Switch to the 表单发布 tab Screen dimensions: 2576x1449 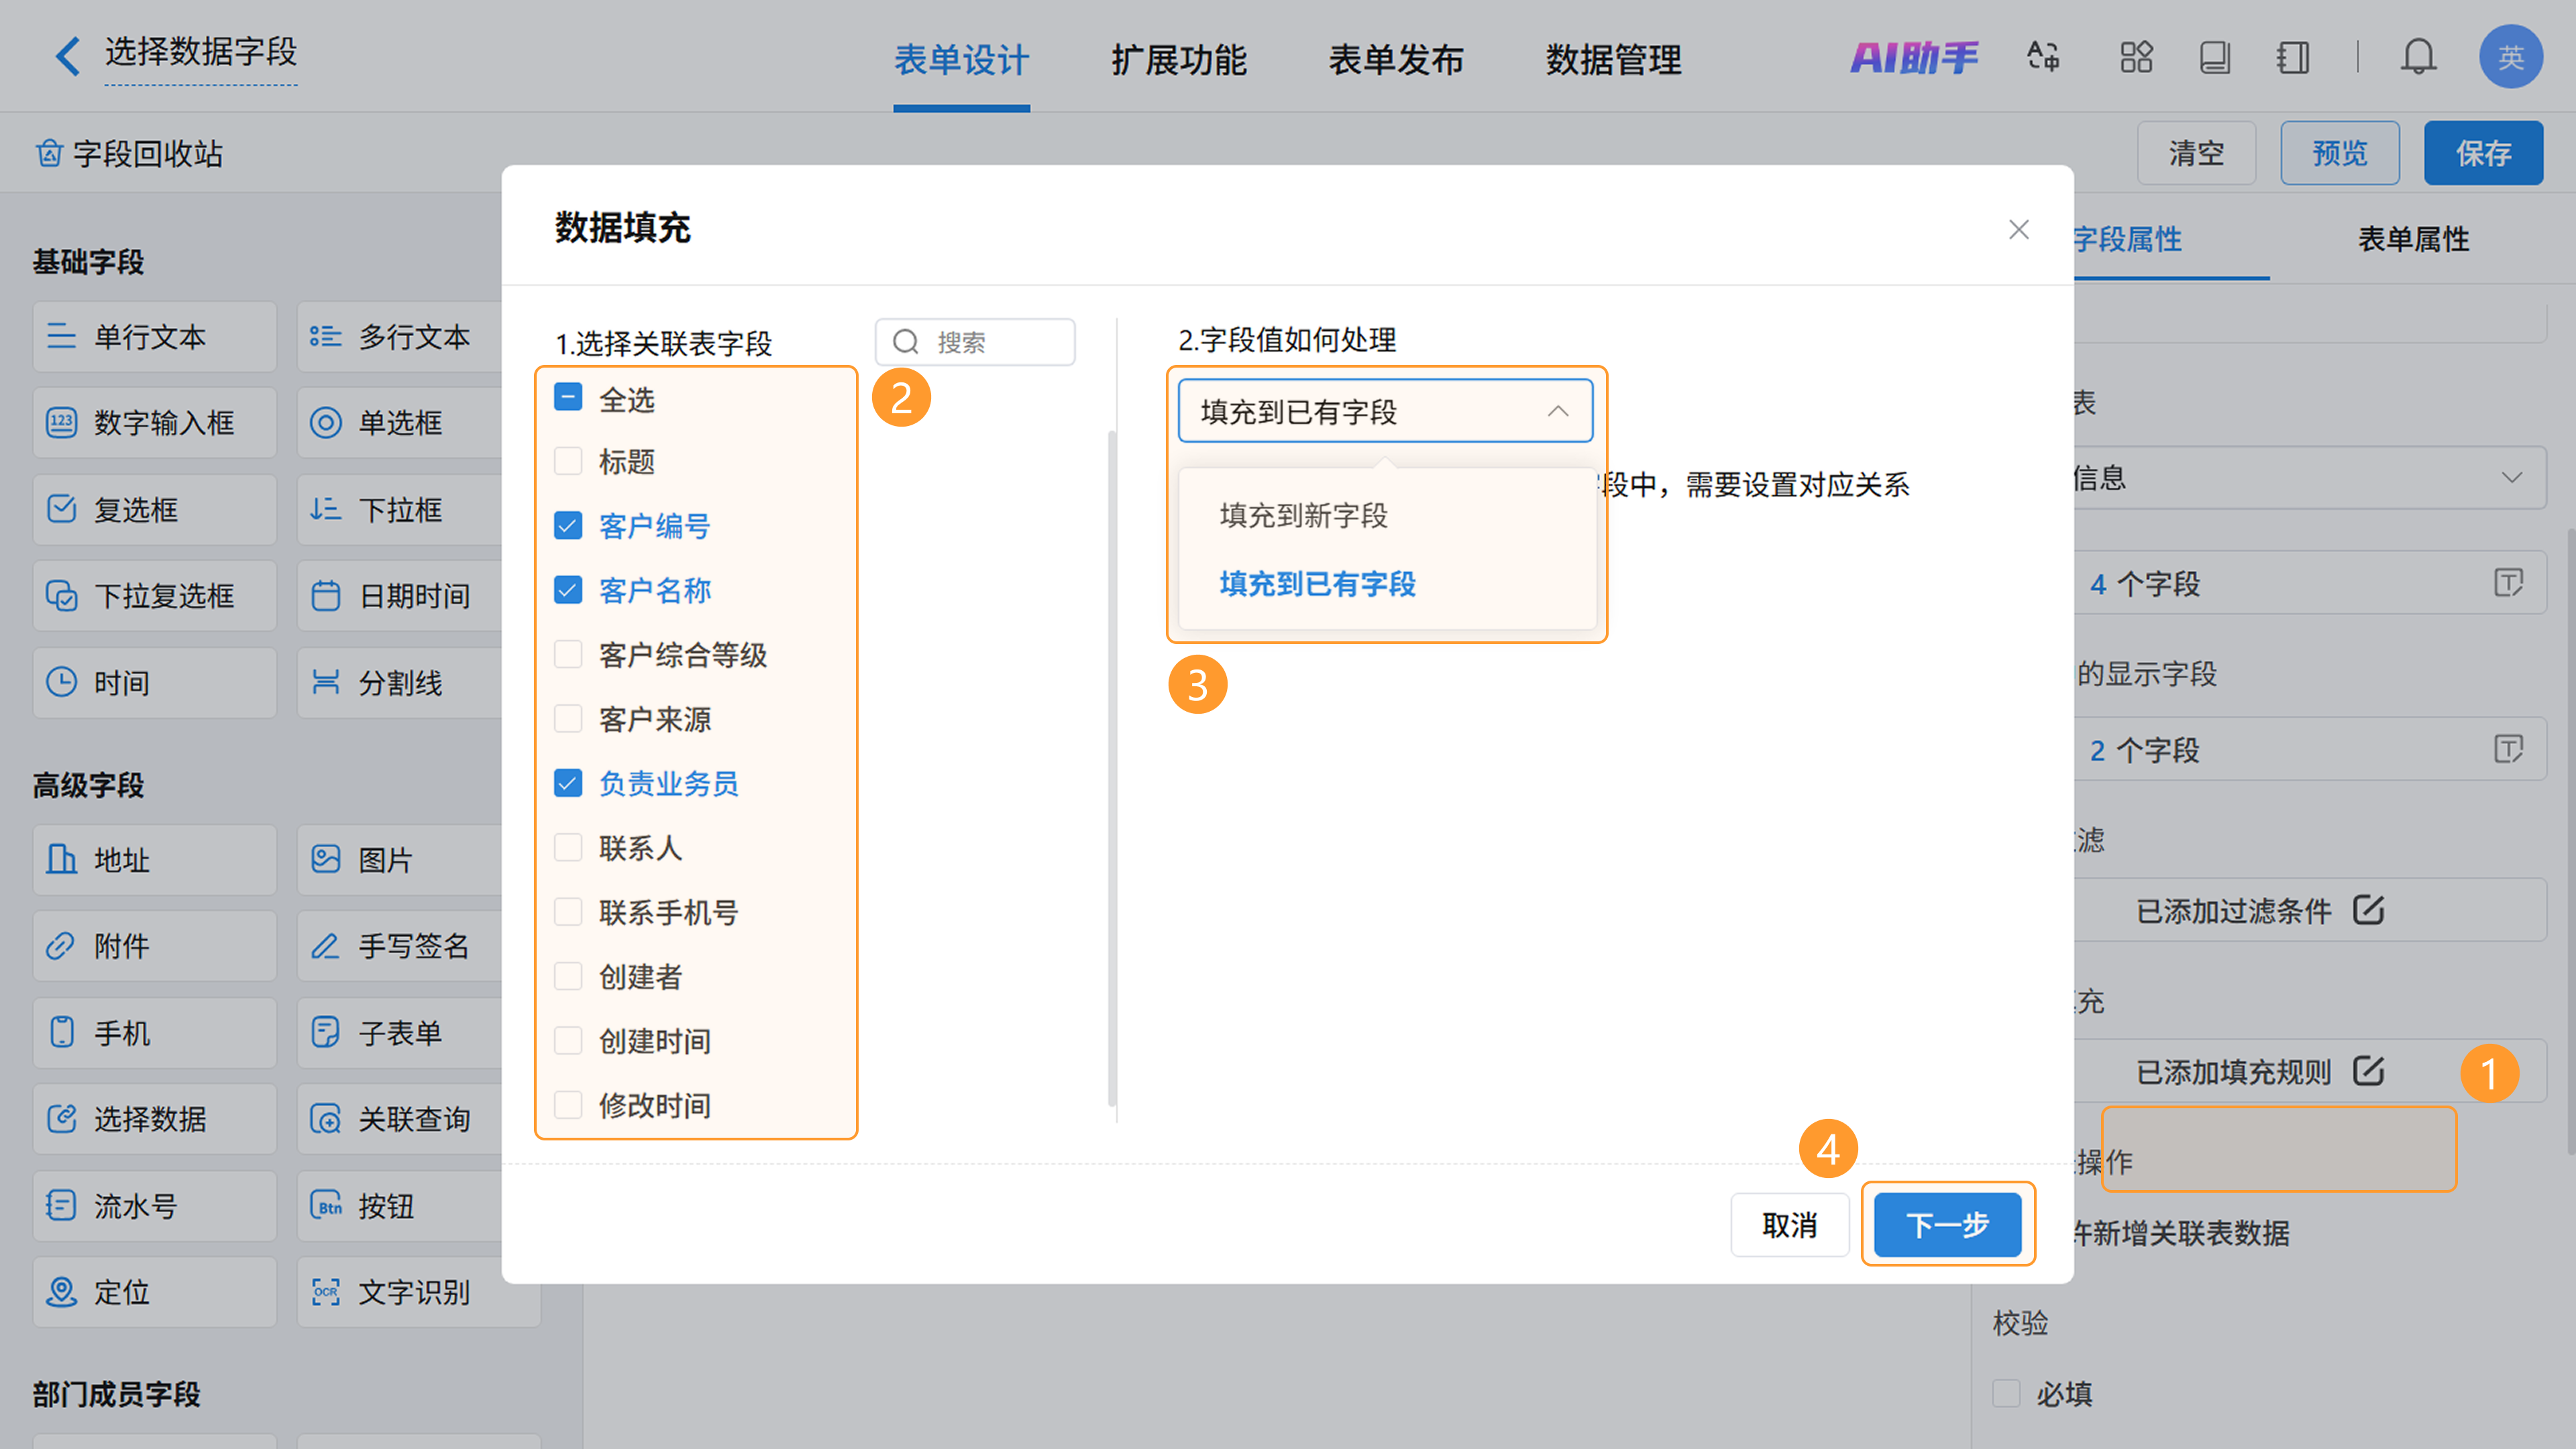click(x=1396, y=60)
